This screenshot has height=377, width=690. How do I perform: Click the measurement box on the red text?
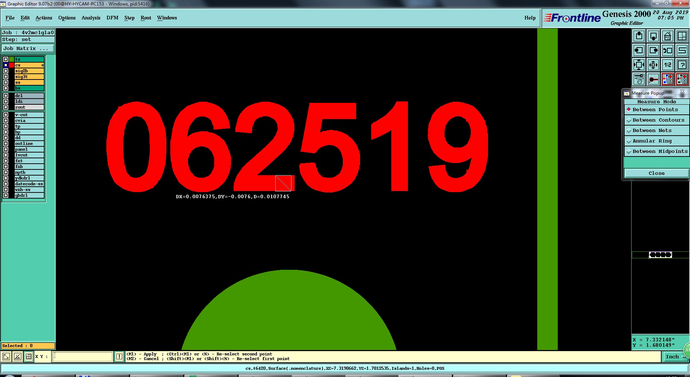coord(283,183)
